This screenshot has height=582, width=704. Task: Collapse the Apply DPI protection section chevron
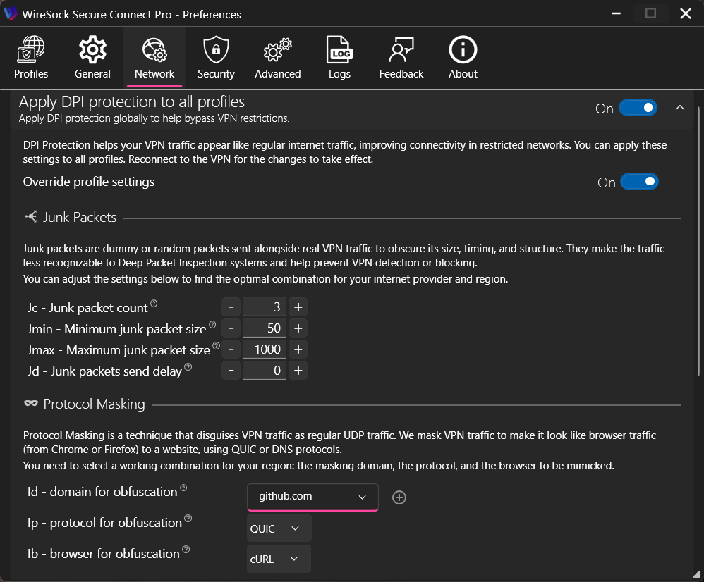(x=680, y=108)
